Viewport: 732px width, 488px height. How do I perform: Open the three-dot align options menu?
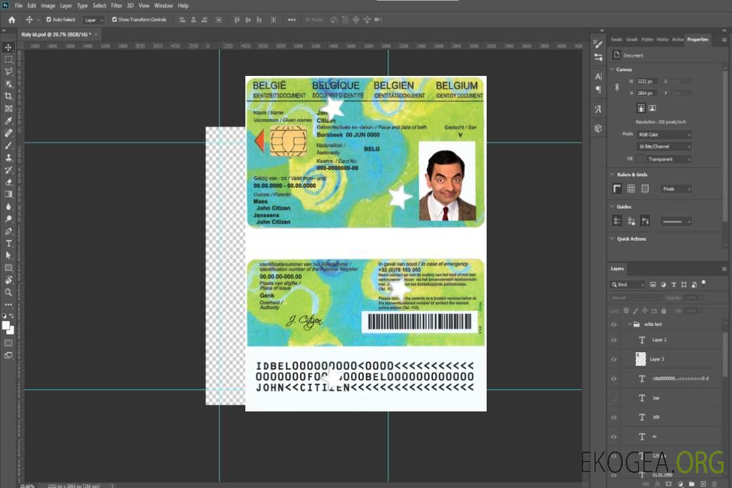click(291, 20)
